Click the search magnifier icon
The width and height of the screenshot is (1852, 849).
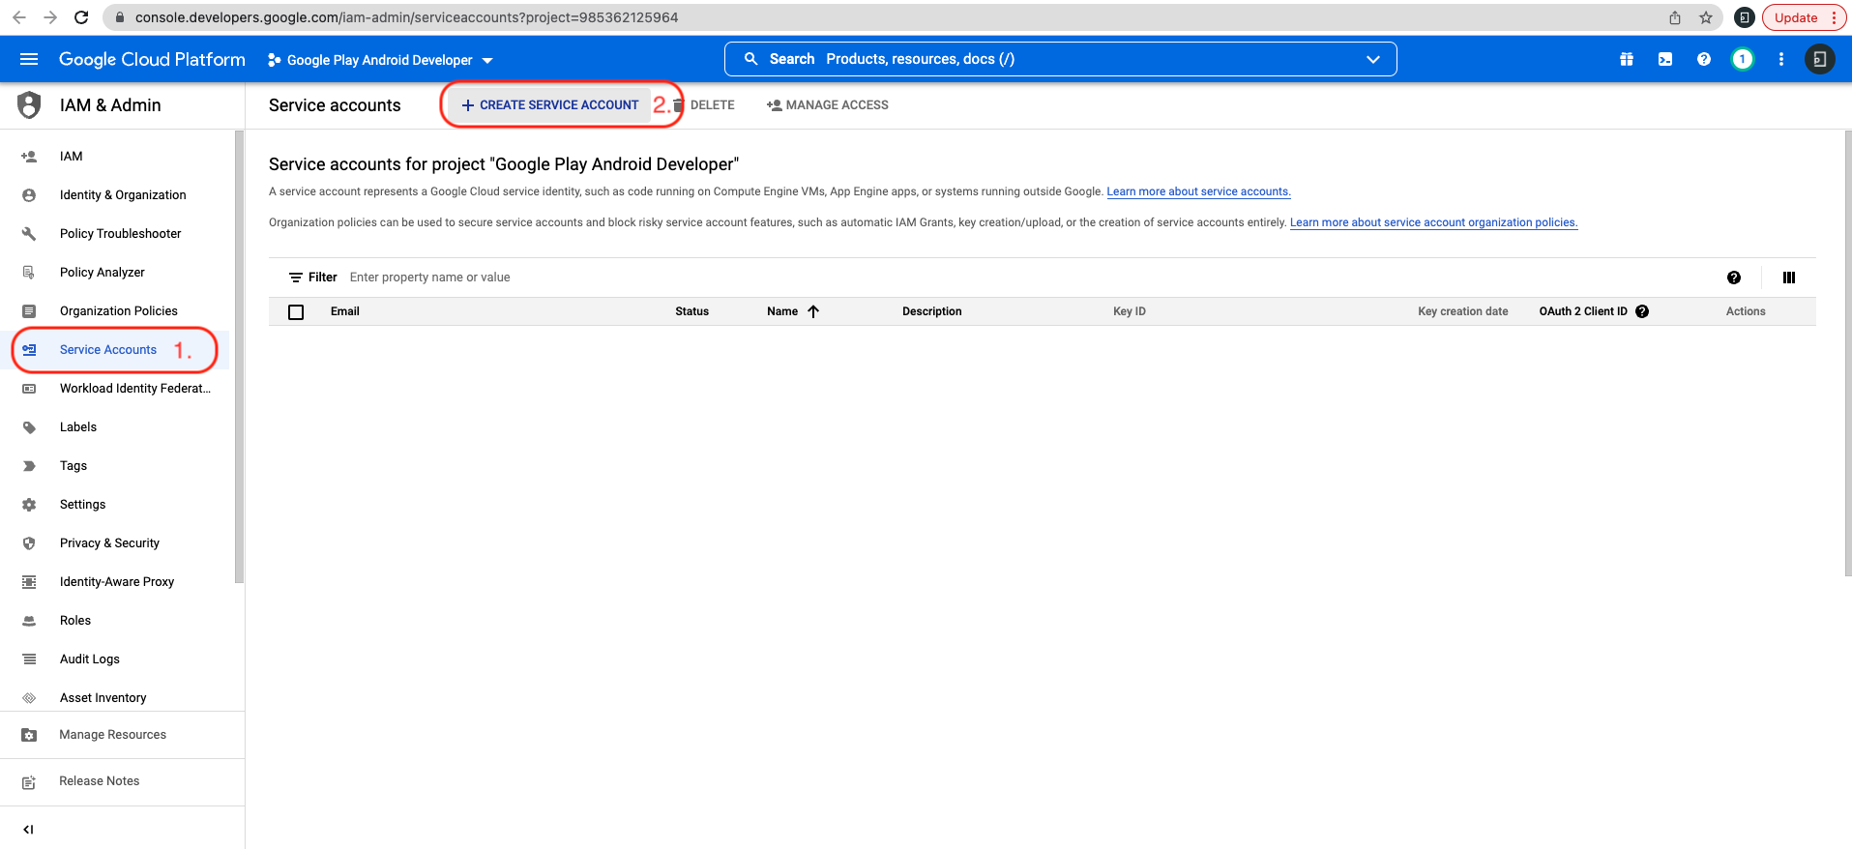(750, 59)
